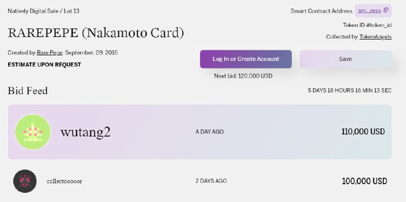Click the Token ID #token_id label
This screenshot has height=202, width=406.
[x=367, y=25]
